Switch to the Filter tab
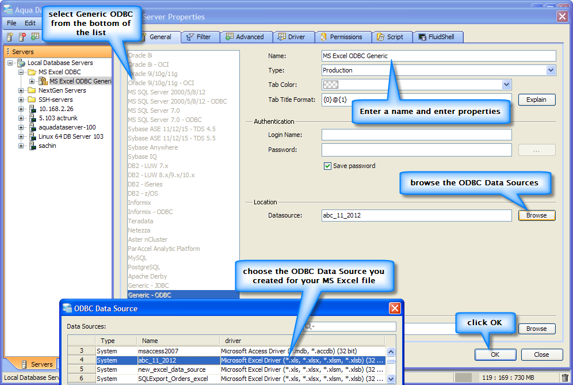Screen dimensions: 573x385 [x=200, y=37]
